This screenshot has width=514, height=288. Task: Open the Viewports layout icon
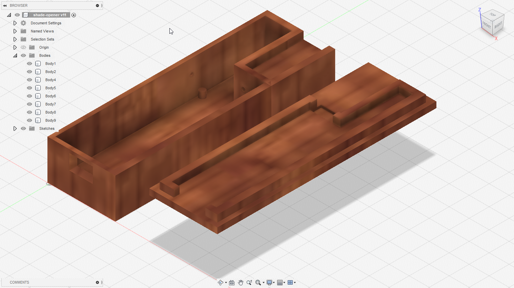[290, 283]
